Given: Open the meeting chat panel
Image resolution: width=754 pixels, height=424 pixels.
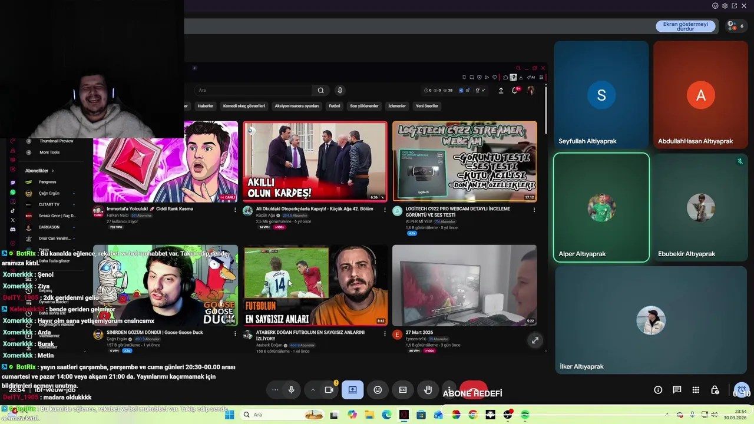Looking at the screenshot, I should pyautogui.click(x=677, y=390).
